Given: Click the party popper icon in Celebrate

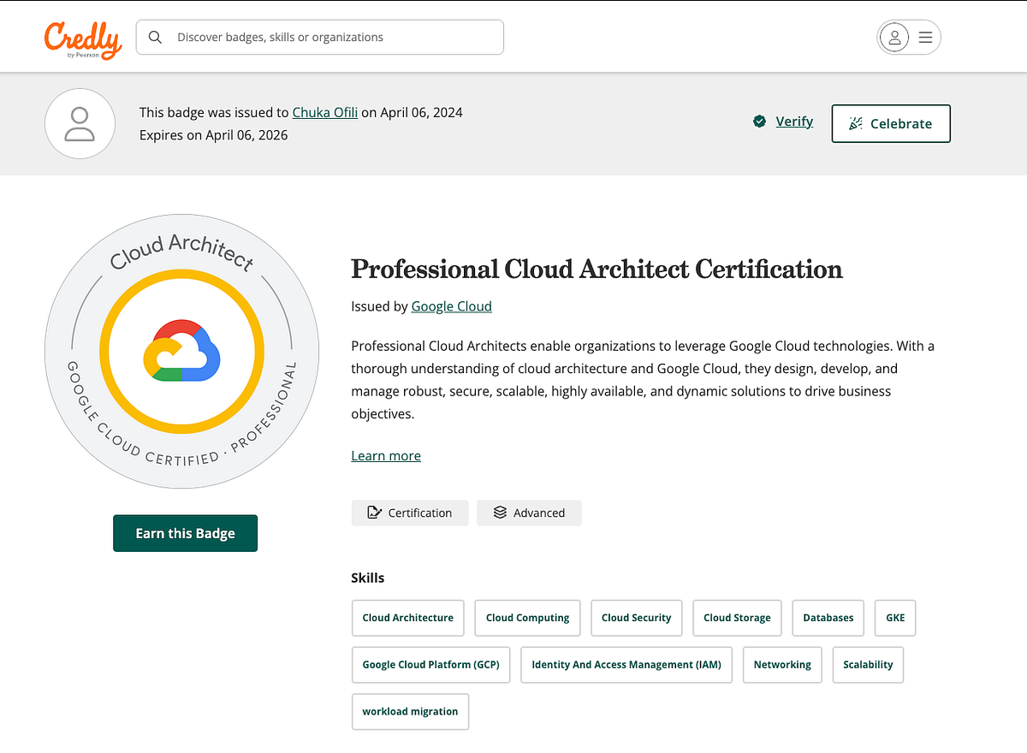Looking at the screenshot, I should click(x=855, y=124).
